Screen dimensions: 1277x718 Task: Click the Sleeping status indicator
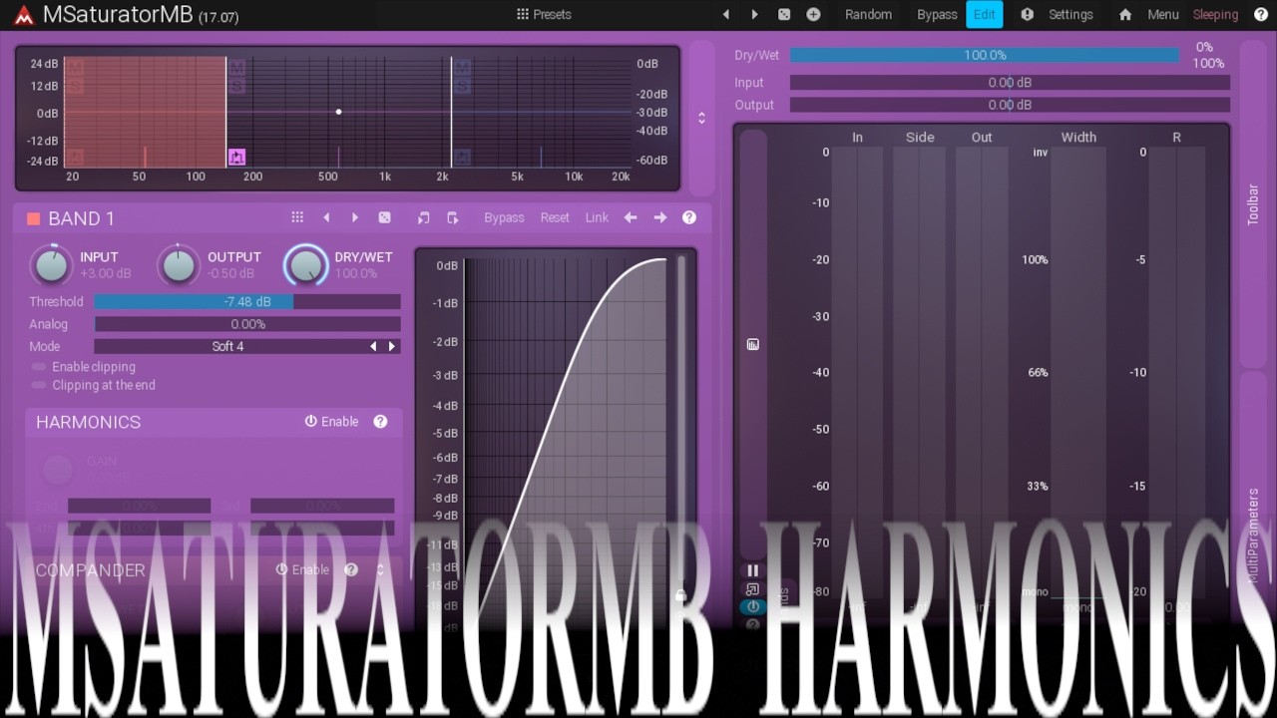1215,14
